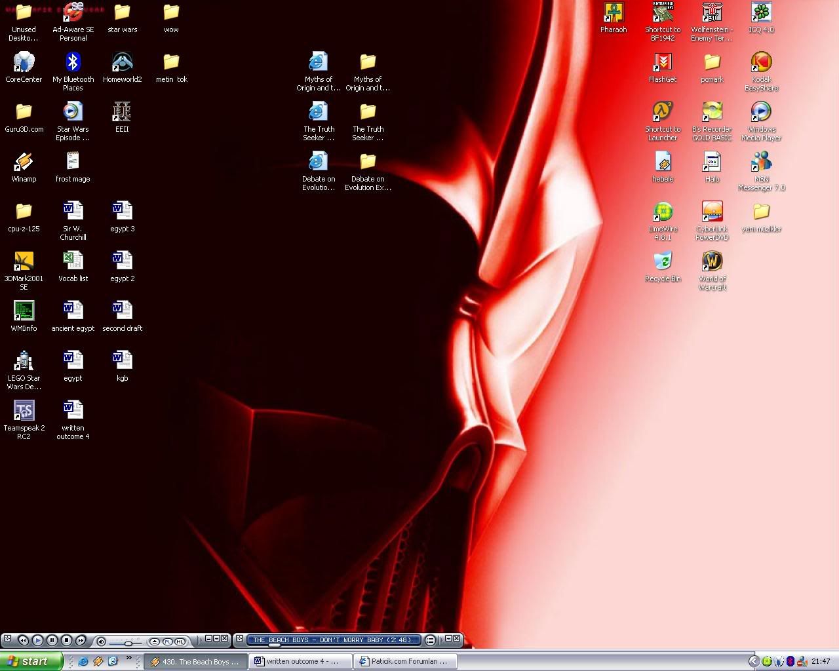Select the Recycle Bin icon
The image size is (839, 671).
click(663, 267)
